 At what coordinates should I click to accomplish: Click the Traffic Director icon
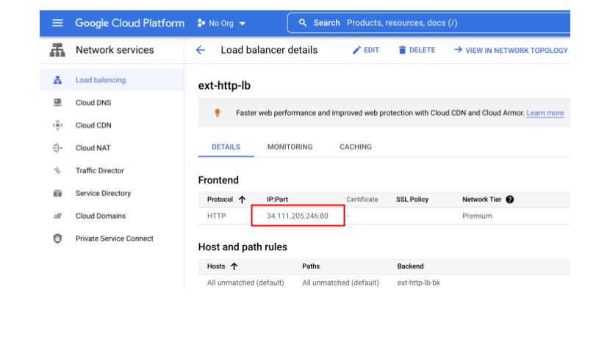[57, 170]
